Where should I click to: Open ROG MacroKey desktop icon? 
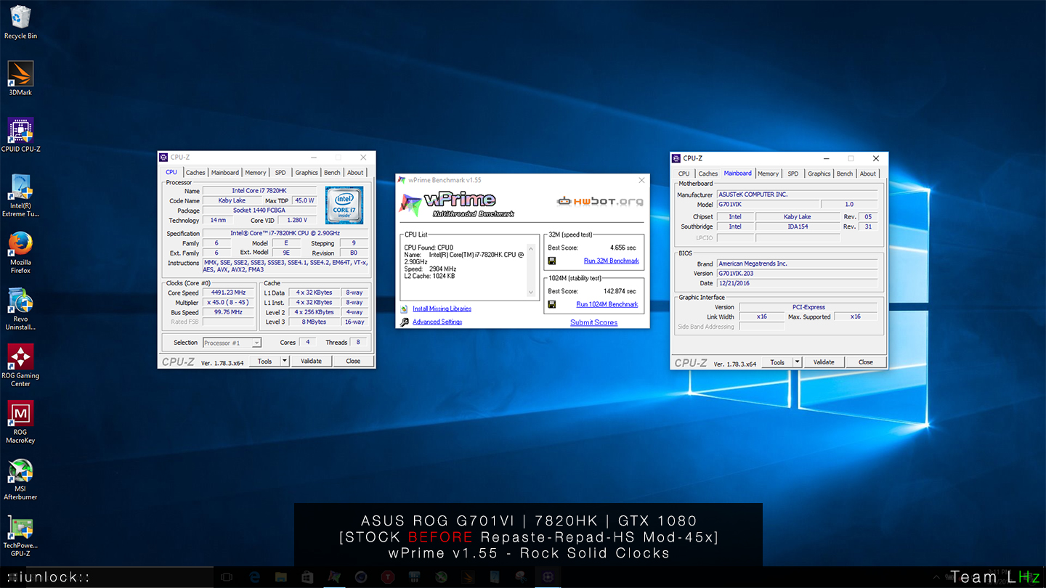(x=20, y=422)
